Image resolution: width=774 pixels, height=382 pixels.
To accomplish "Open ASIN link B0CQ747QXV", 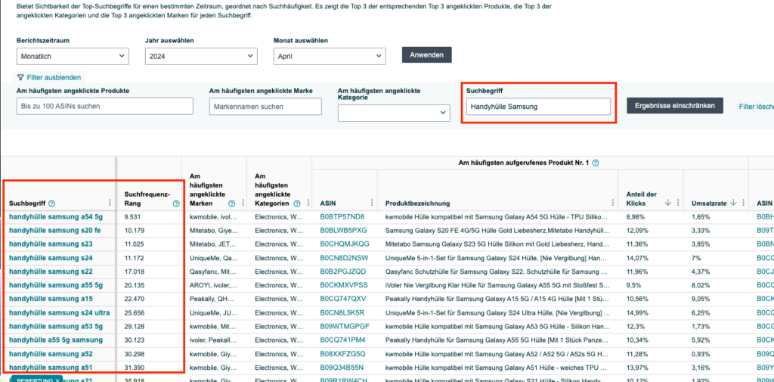I will click(343, 299).
